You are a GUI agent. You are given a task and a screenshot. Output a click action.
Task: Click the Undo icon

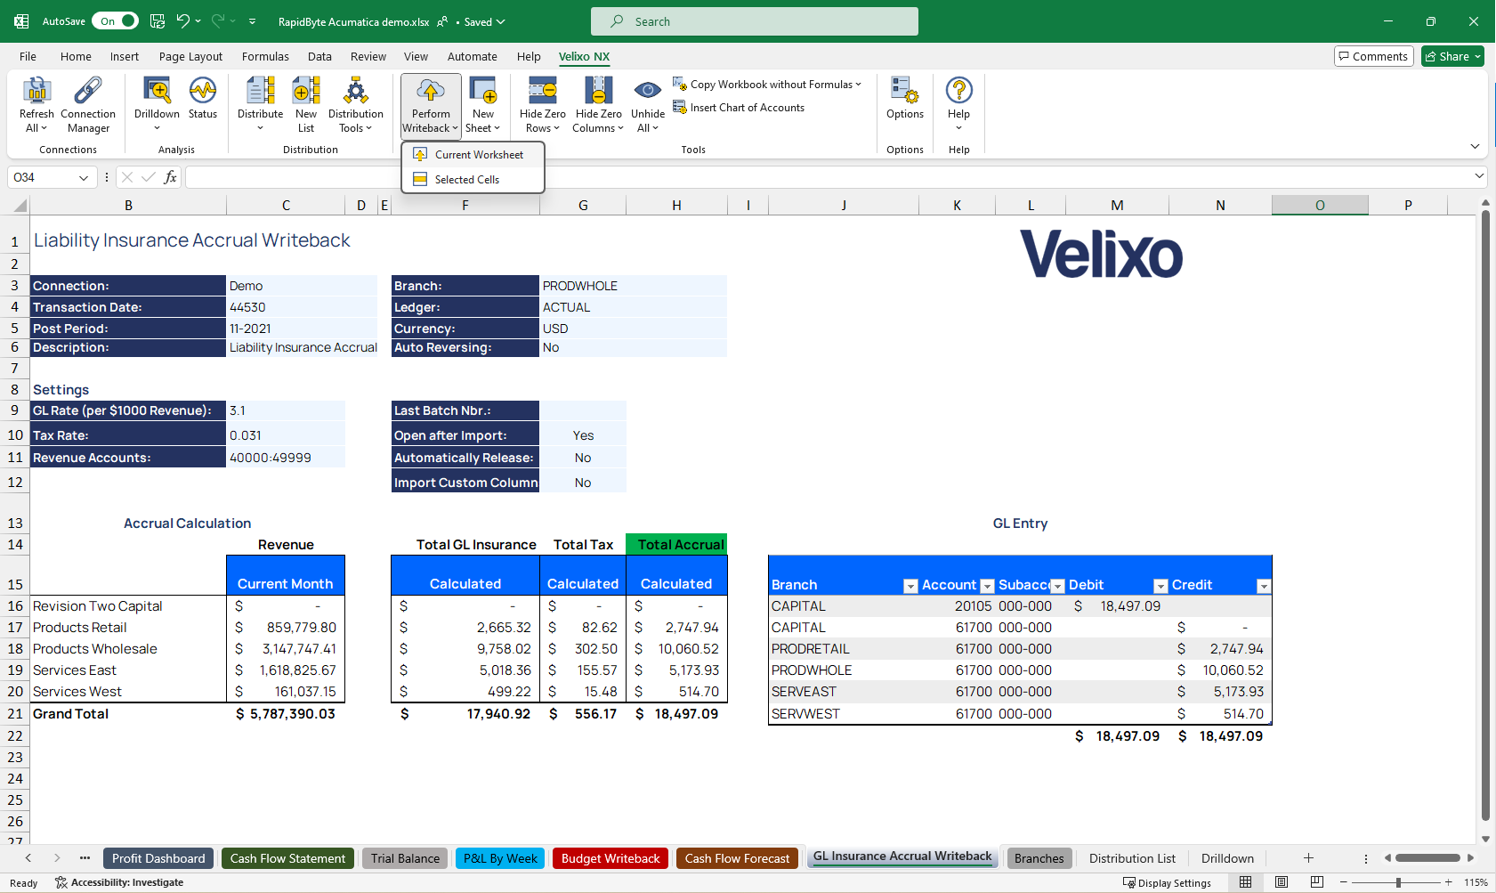tap(182, 21)
